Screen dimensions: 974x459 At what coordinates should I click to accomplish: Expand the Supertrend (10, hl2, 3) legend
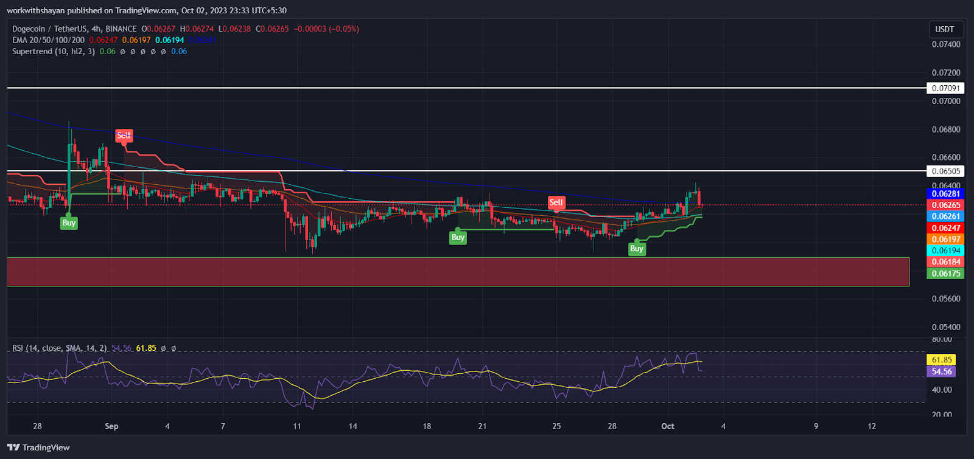click(x=54, y=52)
